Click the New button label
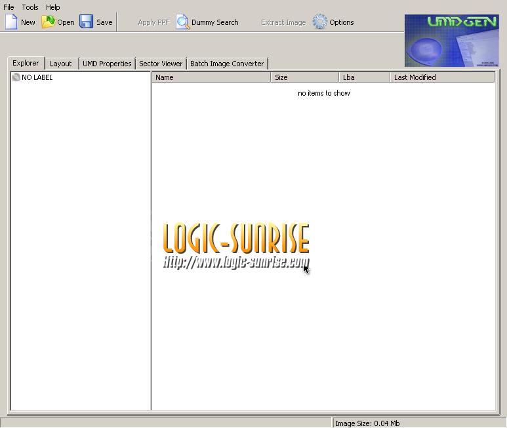 tap(28, 22)
